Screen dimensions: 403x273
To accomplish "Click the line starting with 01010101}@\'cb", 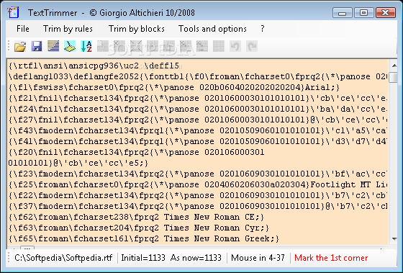I will pyautogui.click(x=78, y=163).
